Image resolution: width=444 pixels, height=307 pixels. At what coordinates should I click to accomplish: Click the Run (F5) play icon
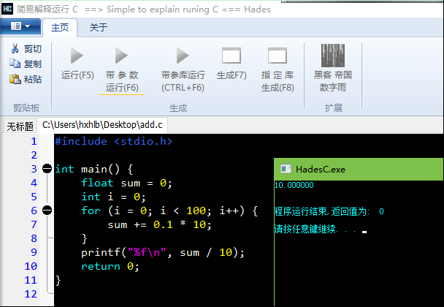tap(77, 56)
